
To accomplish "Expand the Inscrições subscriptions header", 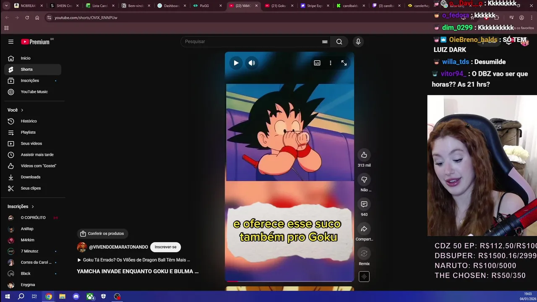I will click(21, 206).
